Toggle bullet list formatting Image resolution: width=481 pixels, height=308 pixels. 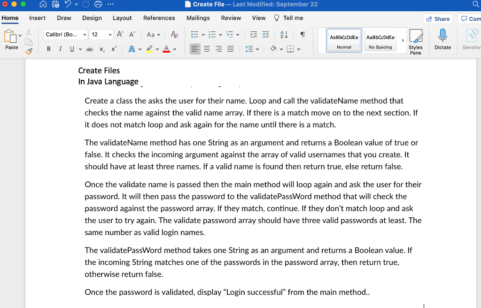tap(194, 34)
